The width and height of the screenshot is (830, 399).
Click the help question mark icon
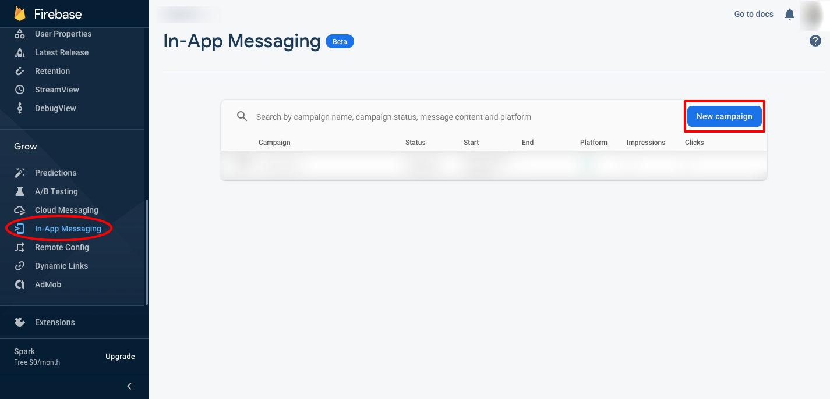coord(815,41)
